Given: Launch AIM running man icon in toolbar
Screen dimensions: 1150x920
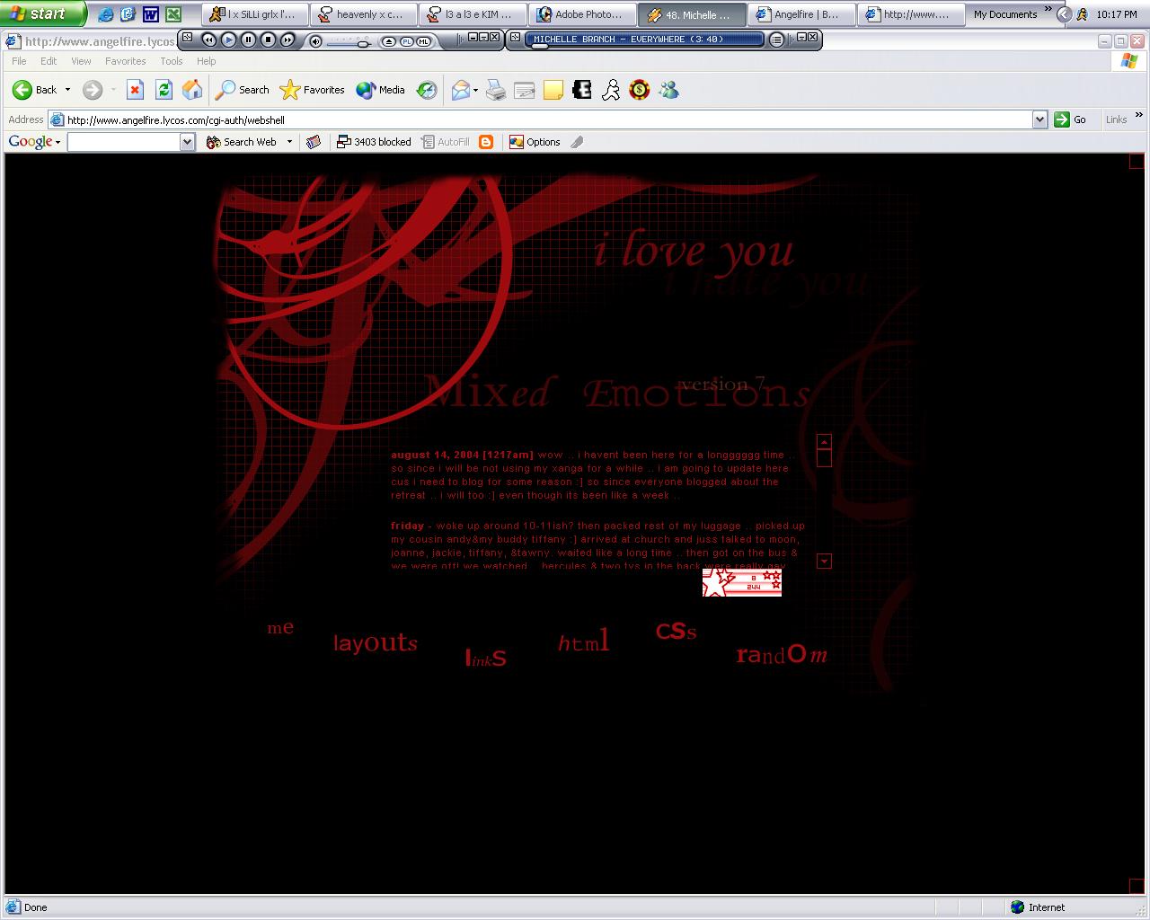Looking at the screenshot, I should pyautogui.click(x=611, y=90).
